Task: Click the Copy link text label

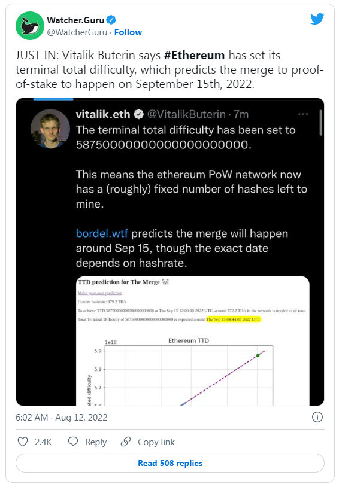Action: 156,442
